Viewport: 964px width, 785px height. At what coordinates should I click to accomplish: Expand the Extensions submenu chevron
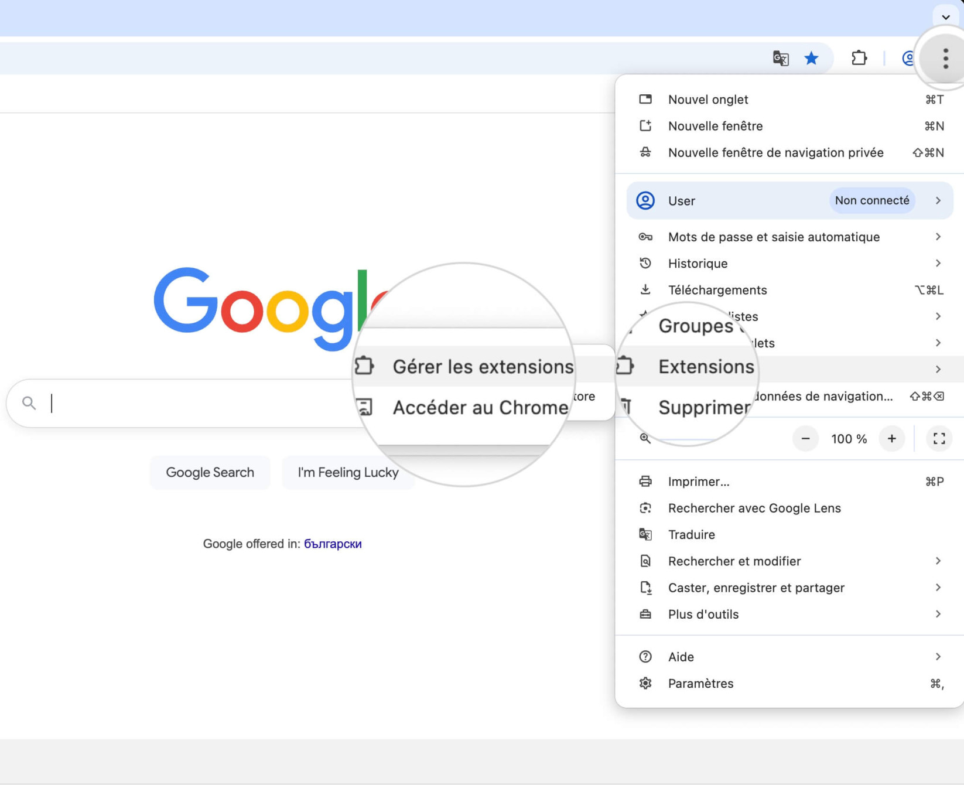tap(938, 369)
